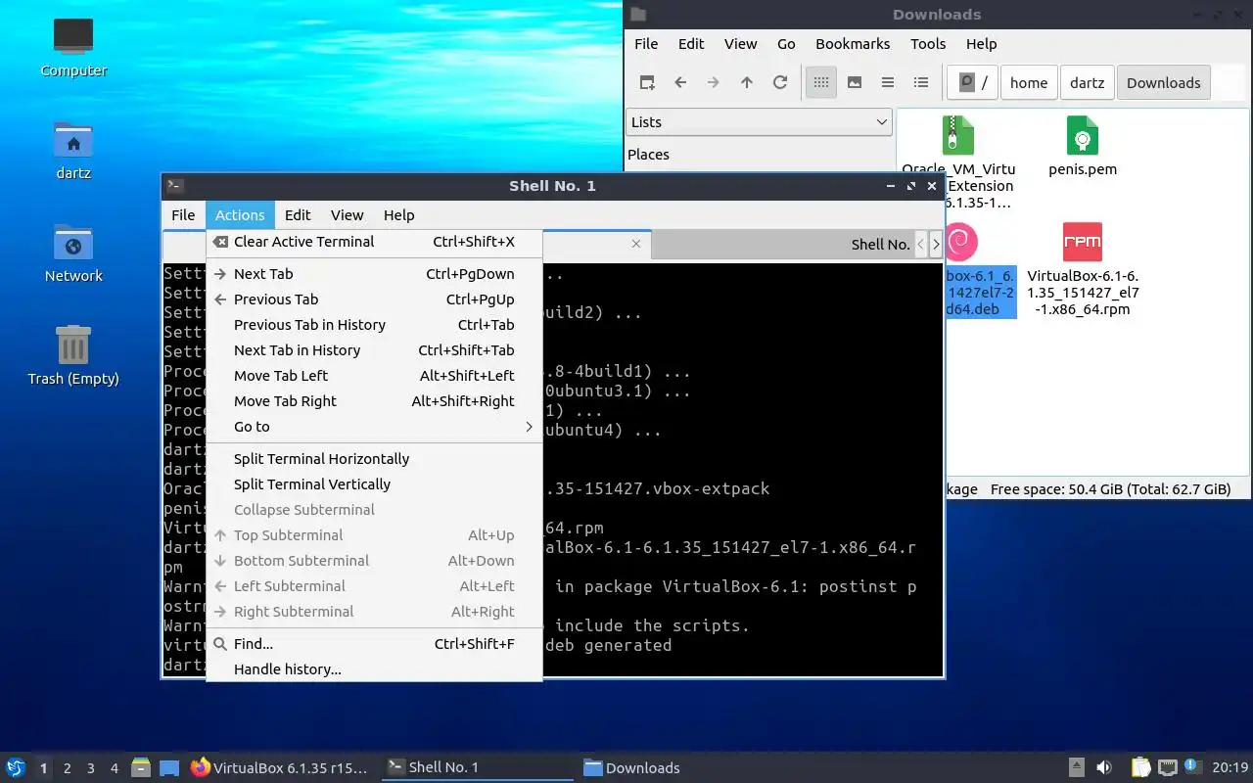Select the Shell No. tab label
Viewport: 1253px width, 783px height.
[880, 245]
